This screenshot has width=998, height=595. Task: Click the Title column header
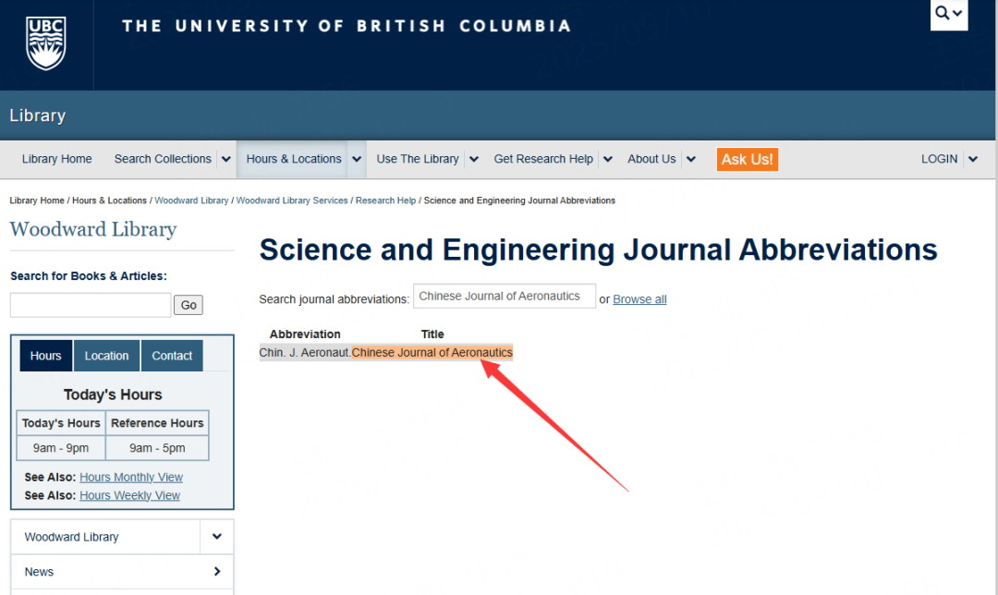pyautogui.click(x=432, y=334)
